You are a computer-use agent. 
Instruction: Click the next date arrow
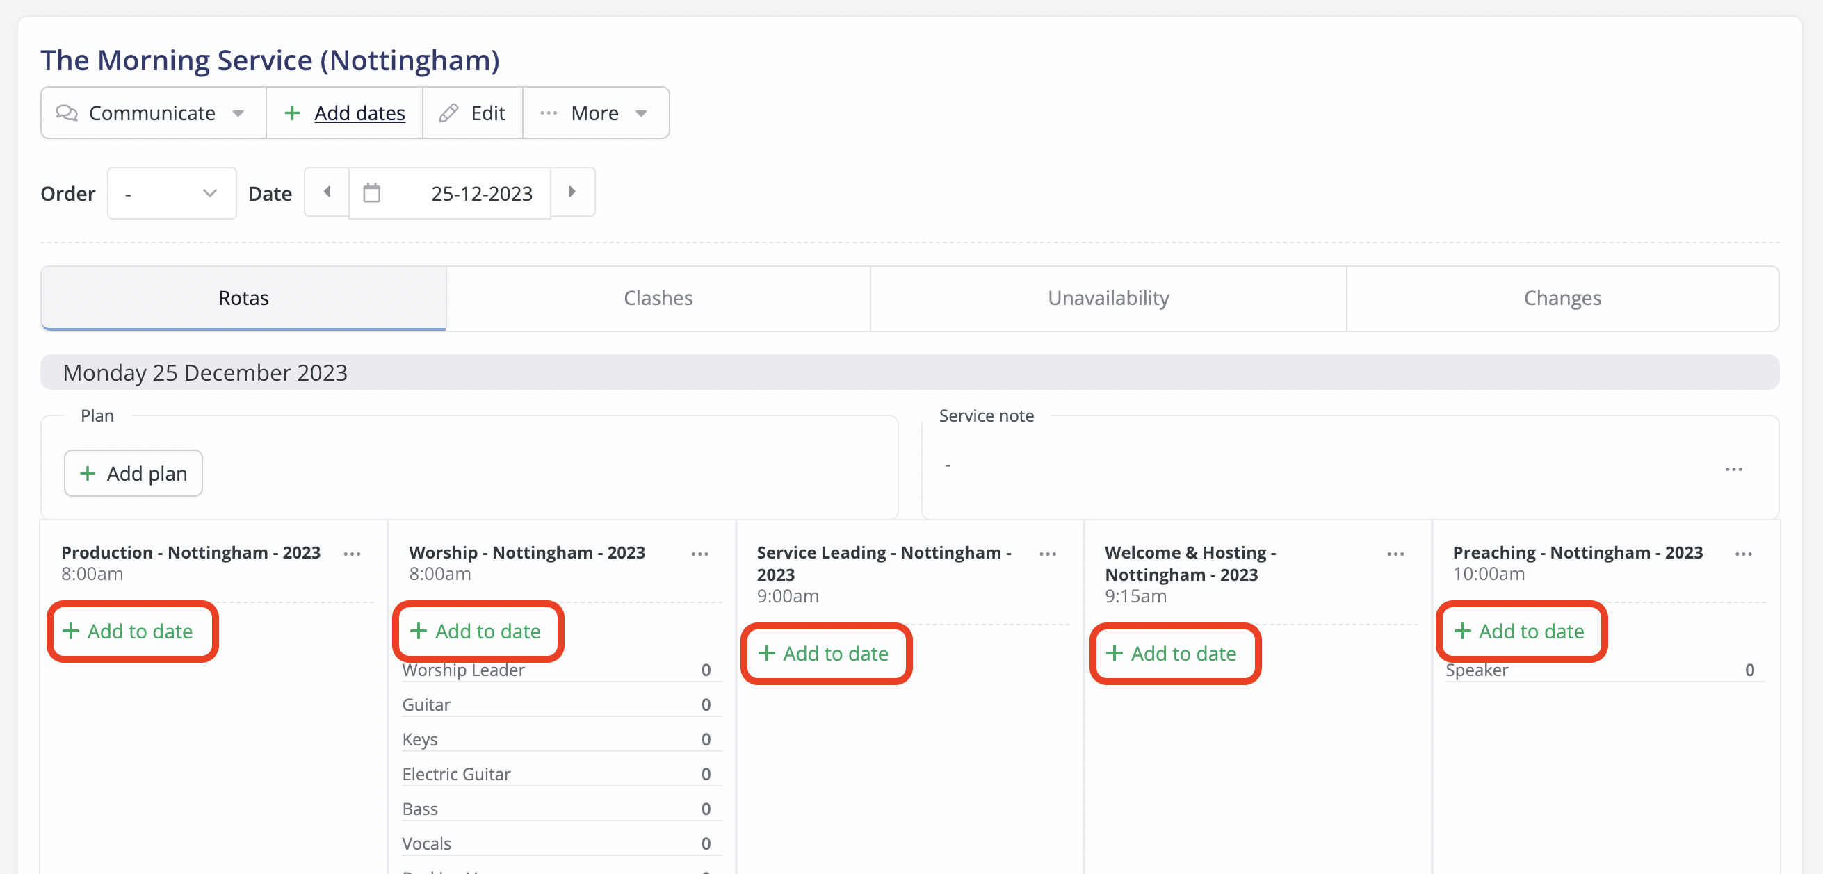(x=572, y=192)
